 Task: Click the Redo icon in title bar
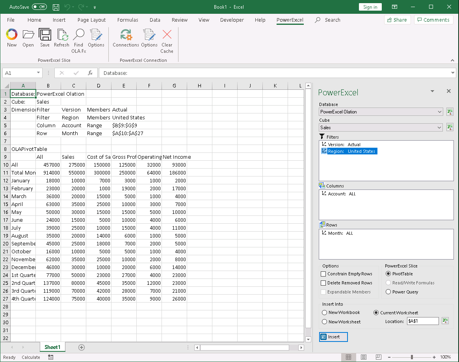81,7
